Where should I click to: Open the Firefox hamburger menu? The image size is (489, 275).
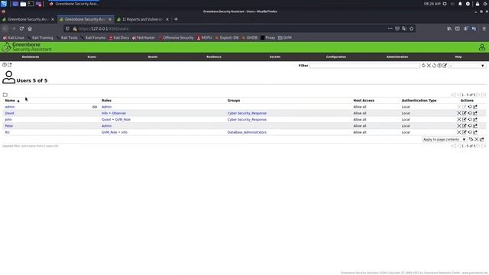[x=484, y=29]
